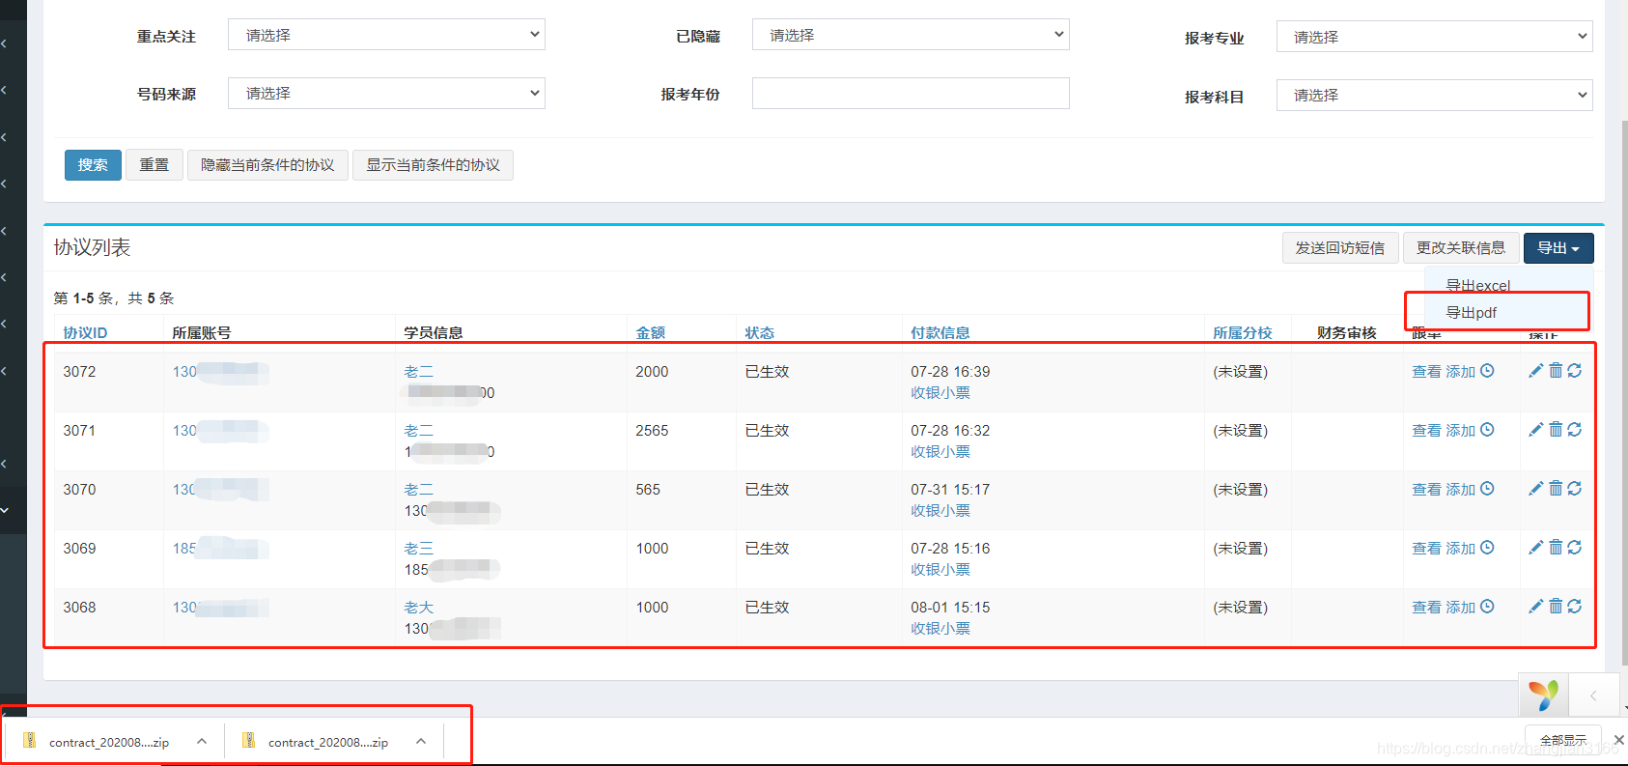The image size is (1628, 766).
Task: Click 查看 link for agreement 3072
Action: pyautogui.click(x=1426, y=371)
